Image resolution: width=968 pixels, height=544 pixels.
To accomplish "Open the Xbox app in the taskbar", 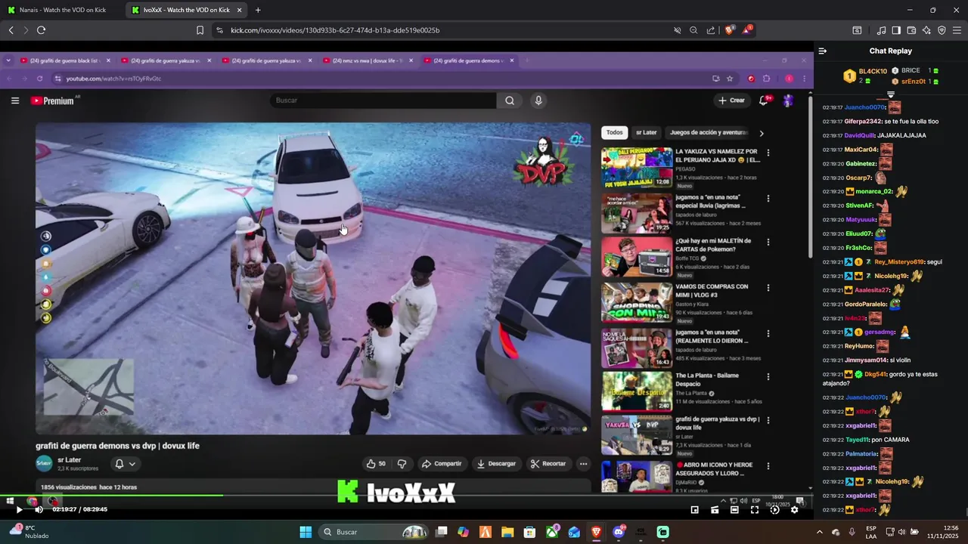I will [554, 532].
